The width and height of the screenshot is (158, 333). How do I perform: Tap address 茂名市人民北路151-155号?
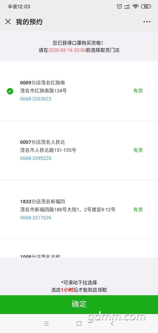pyautogui.click(x=48, y=150)
